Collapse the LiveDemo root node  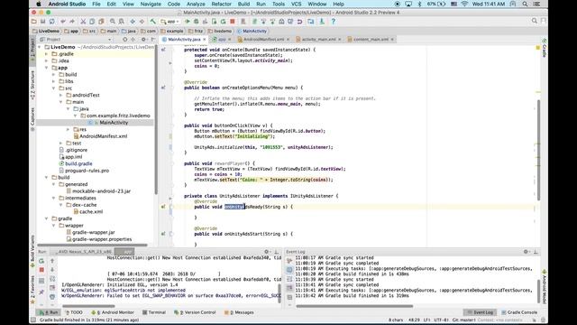[x=40, y=47]
